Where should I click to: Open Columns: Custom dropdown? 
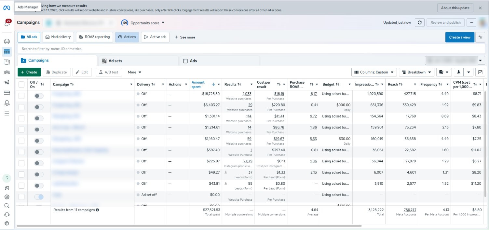(x=374, y=72)
